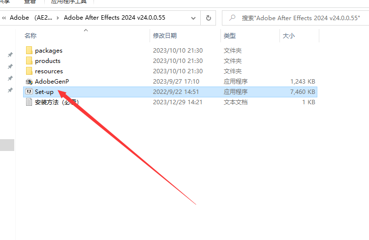Show hidden breadcrumb path via double chevron
The height and width of the screenshot is (240, 369).
coord(4,18)
